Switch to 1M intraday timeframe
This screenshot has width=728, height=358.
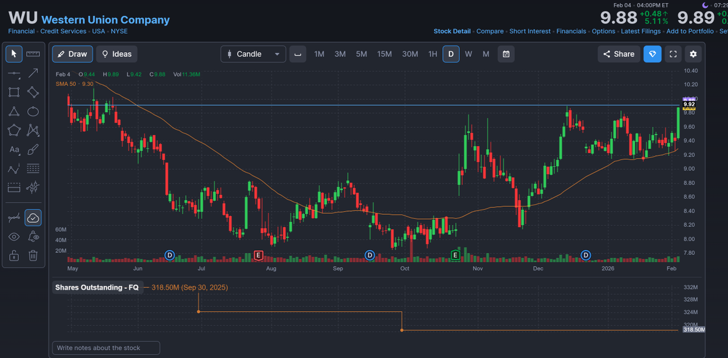[x=319, y=54]
